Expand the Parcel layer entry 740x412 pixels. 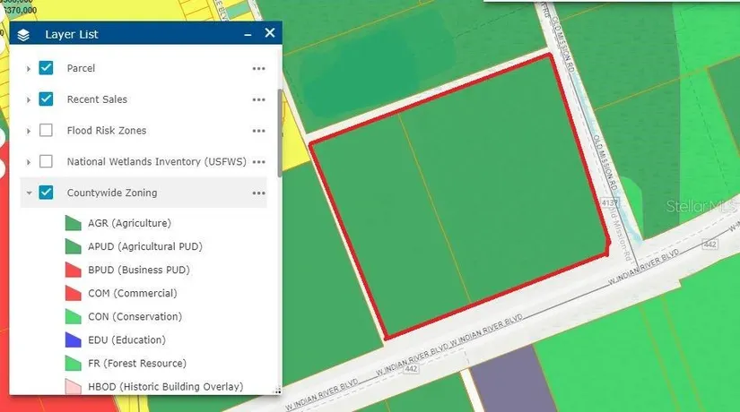29,68
